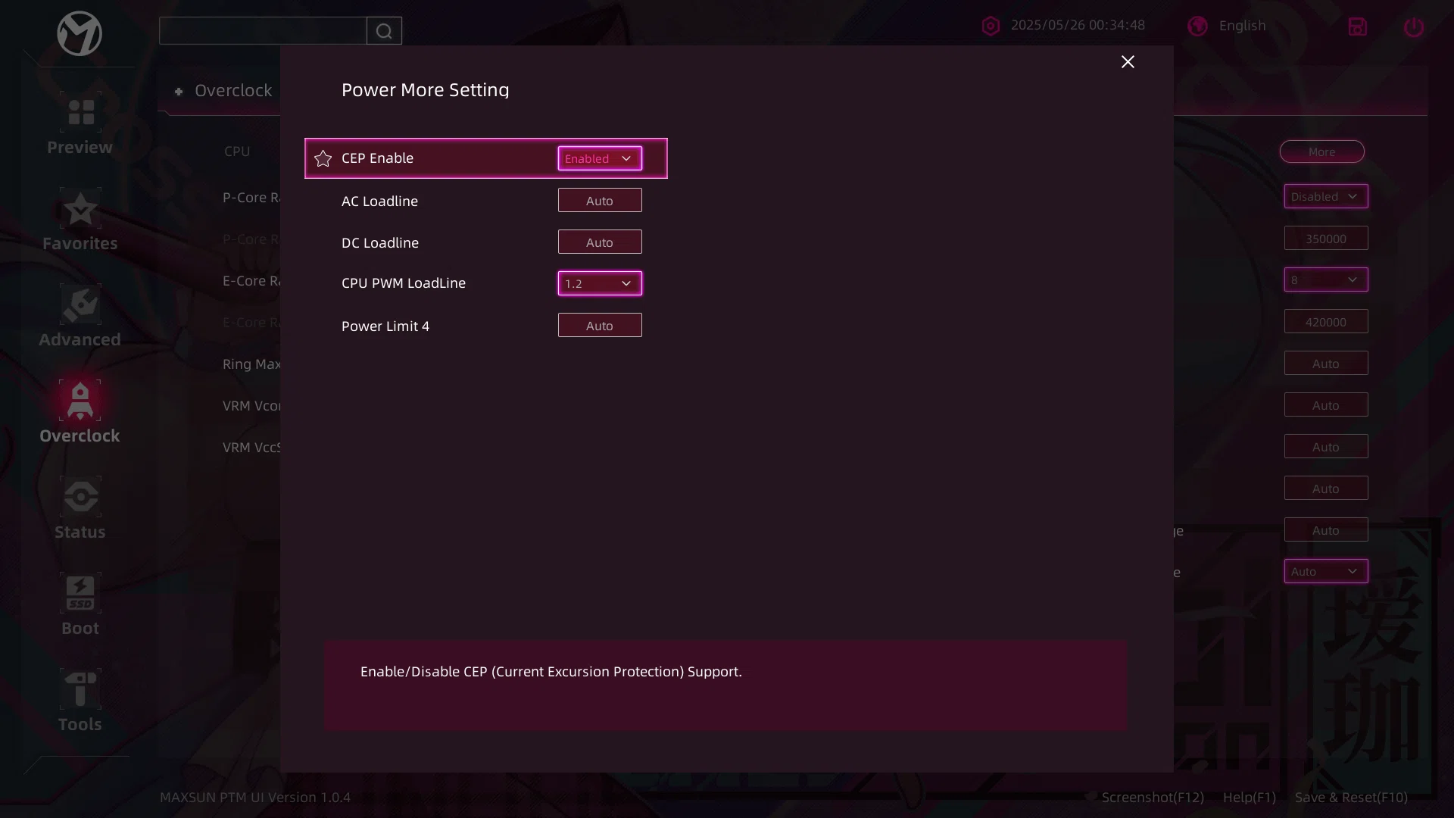Screen dimensions: 1454x818
Task: Close the Power More Setting dialog
Action: click(1128, 62)
